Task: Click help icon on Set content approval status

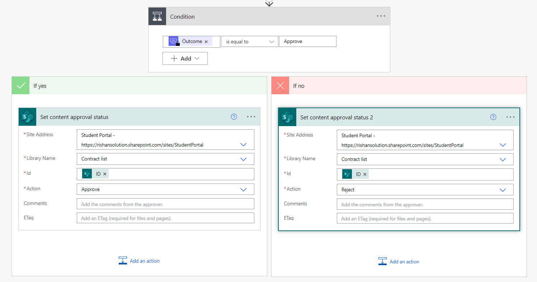Action: [234, 117]
